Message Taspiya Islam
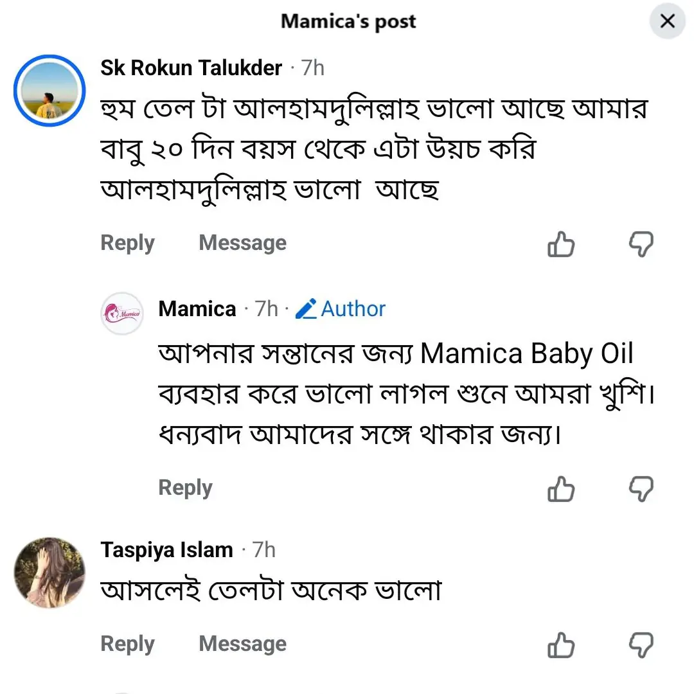Image resolution: width=694 pixels, height=694 pixels. coord(242,644)
